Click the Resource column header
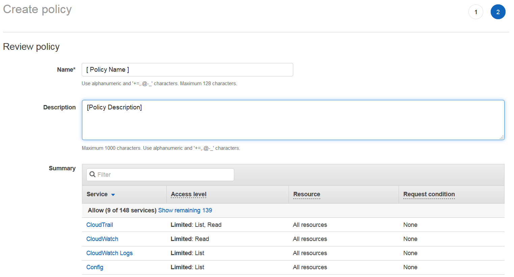514x277 pixels. pos(306,194)
